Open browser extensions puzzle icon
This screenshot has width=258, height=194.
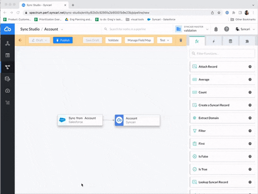[x=233, y=13]
